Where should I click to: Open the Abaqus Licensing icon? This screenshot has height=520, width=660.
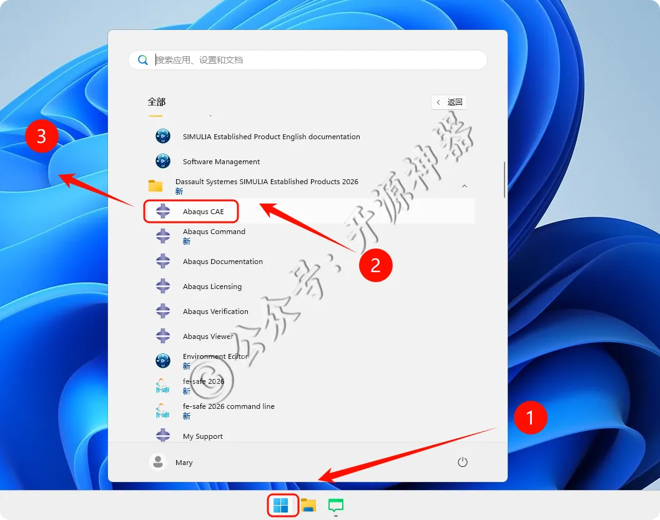(x=163, y=286)
